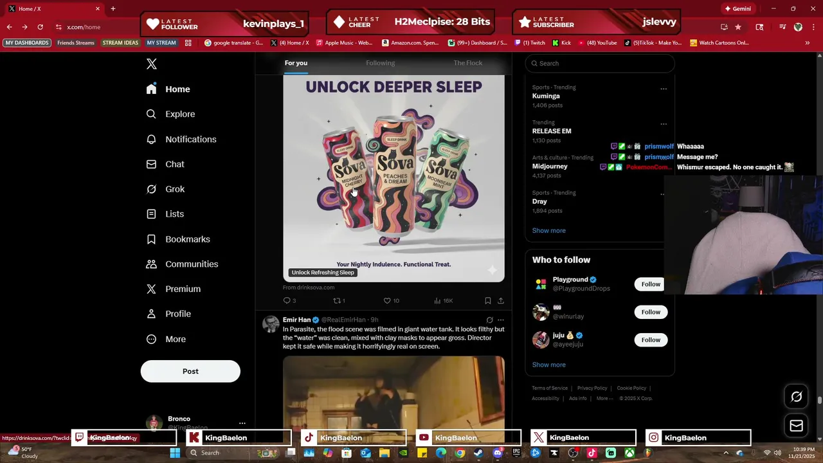Open Profile in the sidebar
The width and height of the screenshot is (823, 463).
coord(168,314)
